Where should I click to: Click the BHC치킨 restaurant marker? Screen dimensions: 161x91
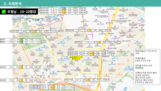click(118, 64)
